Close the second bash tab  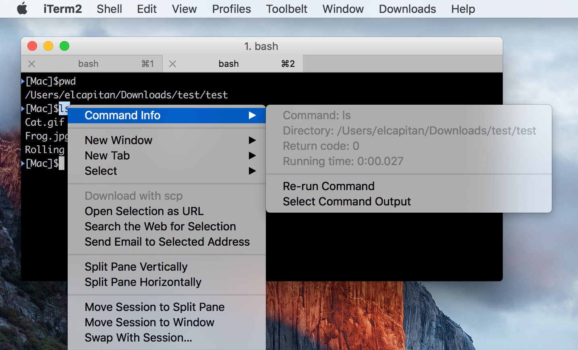click(172, 64)
